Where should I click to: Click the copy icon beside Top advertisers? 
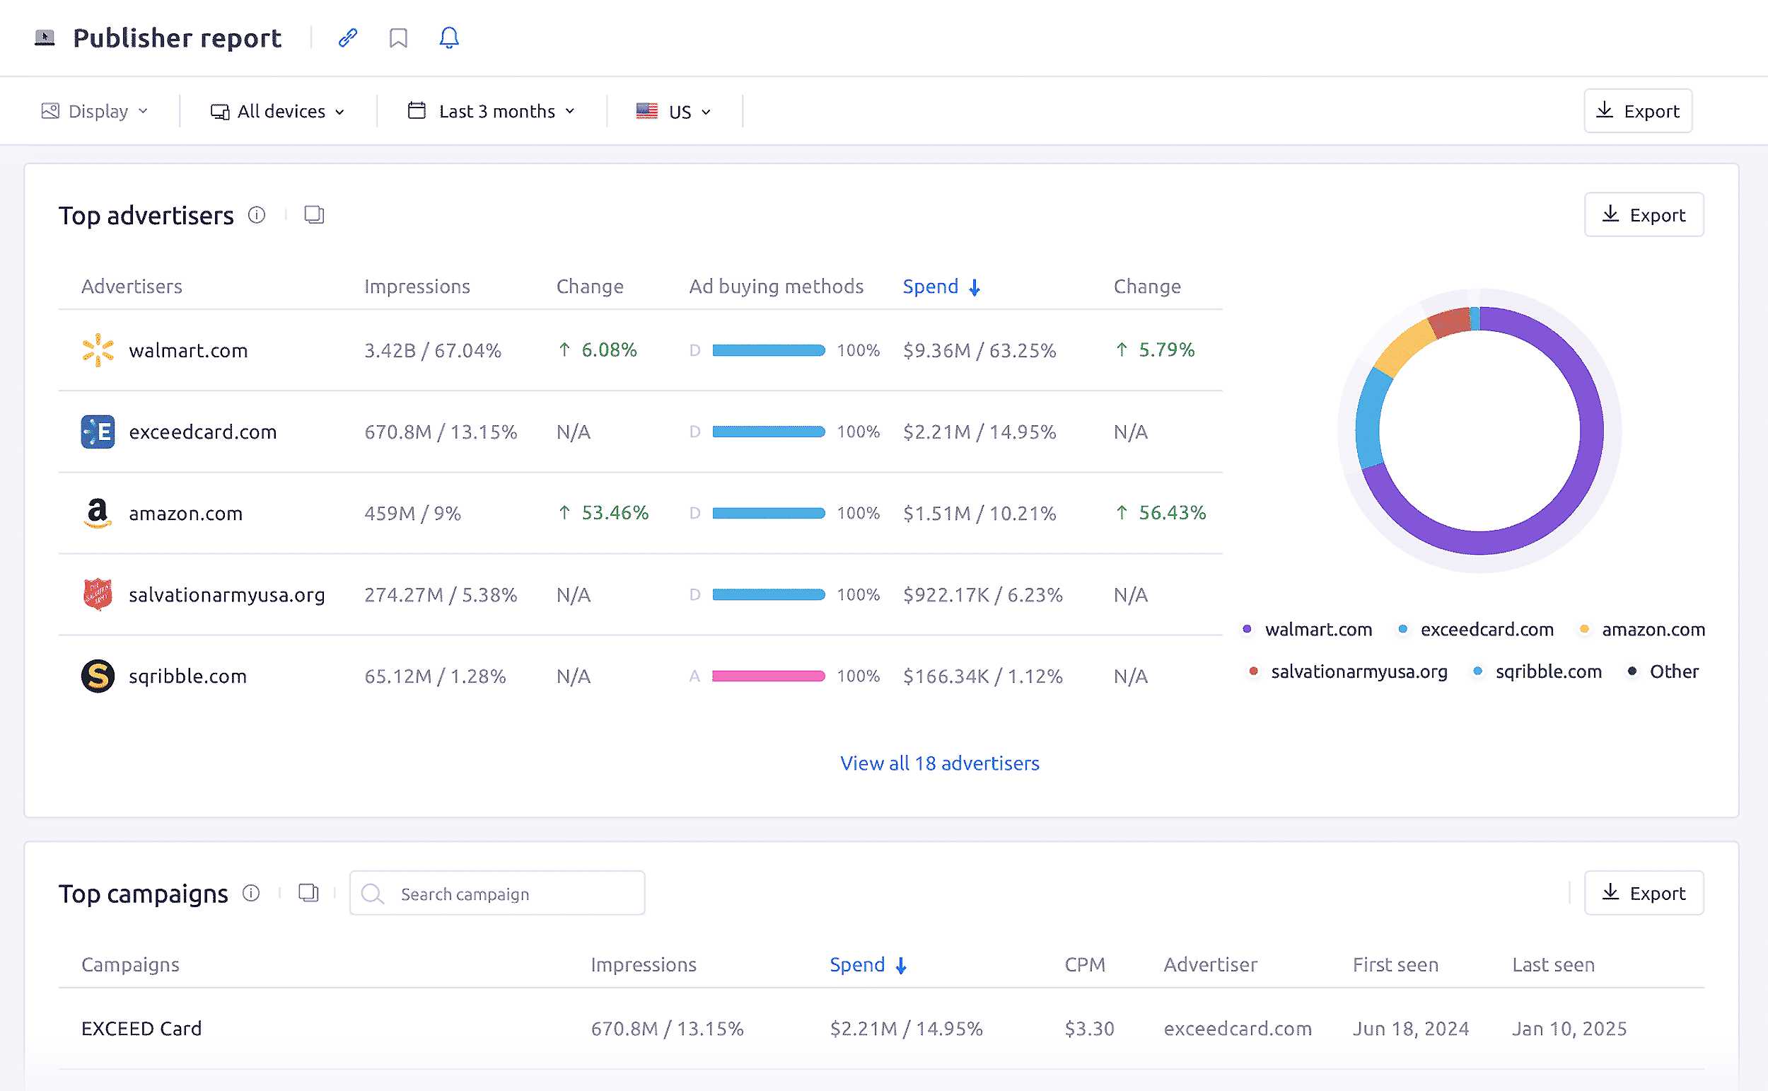click(x=313, y=214)
